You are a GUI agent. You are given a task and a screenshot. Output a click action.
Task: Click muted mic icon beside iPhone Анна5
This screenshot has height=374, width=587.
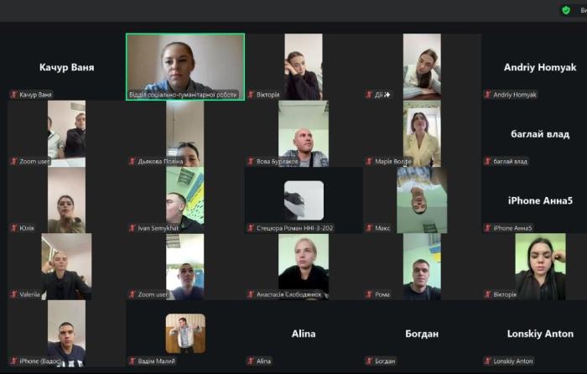[x=488, y=228]
